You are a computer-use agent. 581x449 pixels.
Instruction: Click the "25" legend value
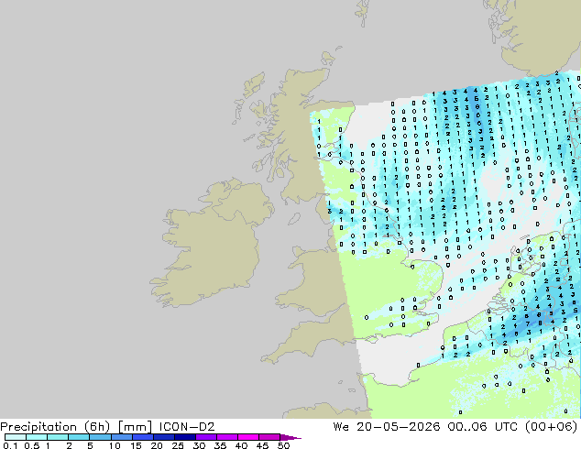click(178, 445)
